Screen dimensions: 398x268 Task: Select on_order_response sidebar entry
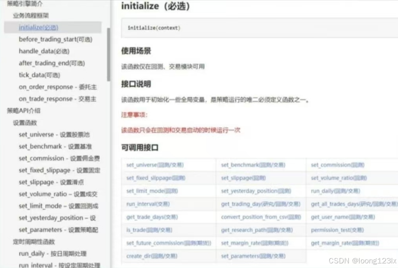58,87
